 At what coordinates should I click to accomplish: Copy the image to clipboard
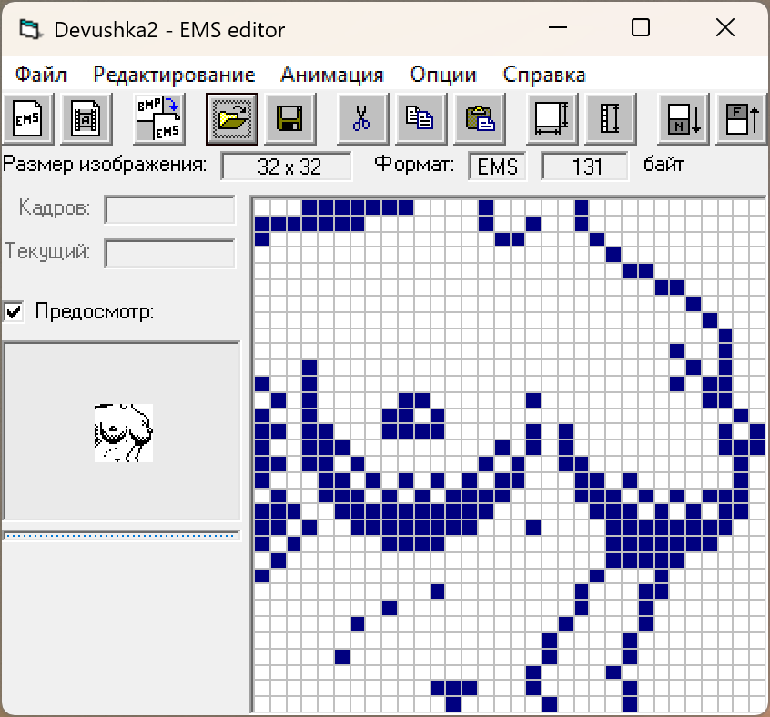click(420, 119)
